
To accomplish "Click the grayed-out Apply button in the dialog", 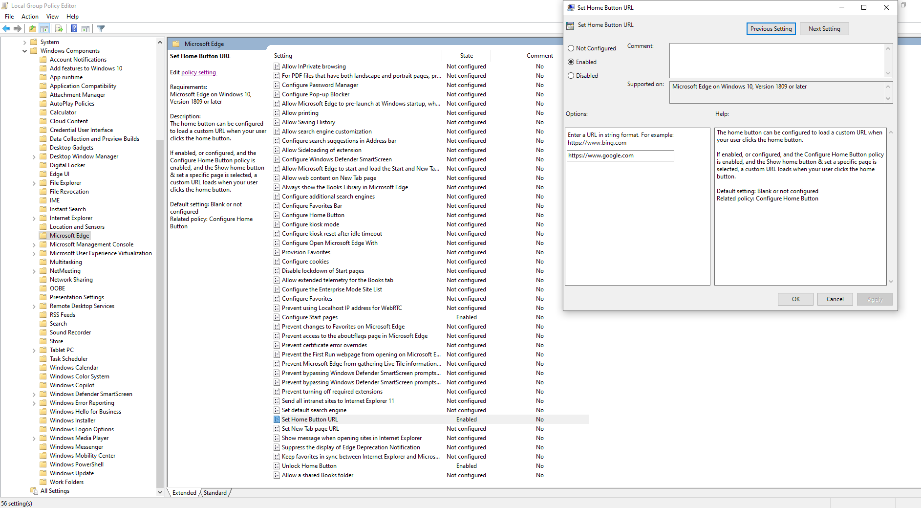I will click(875, 299).
